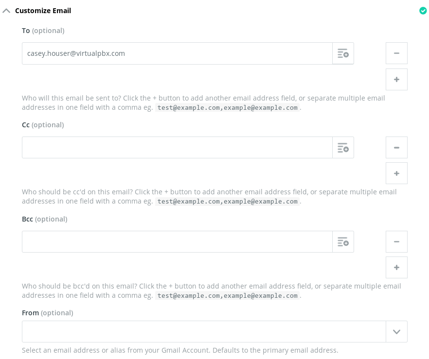Image resolution: width=429 pixels, height=359 pixels.
Task: Insert data into the Bcc field
Action: pyautogui.click(x=343, y=241)
